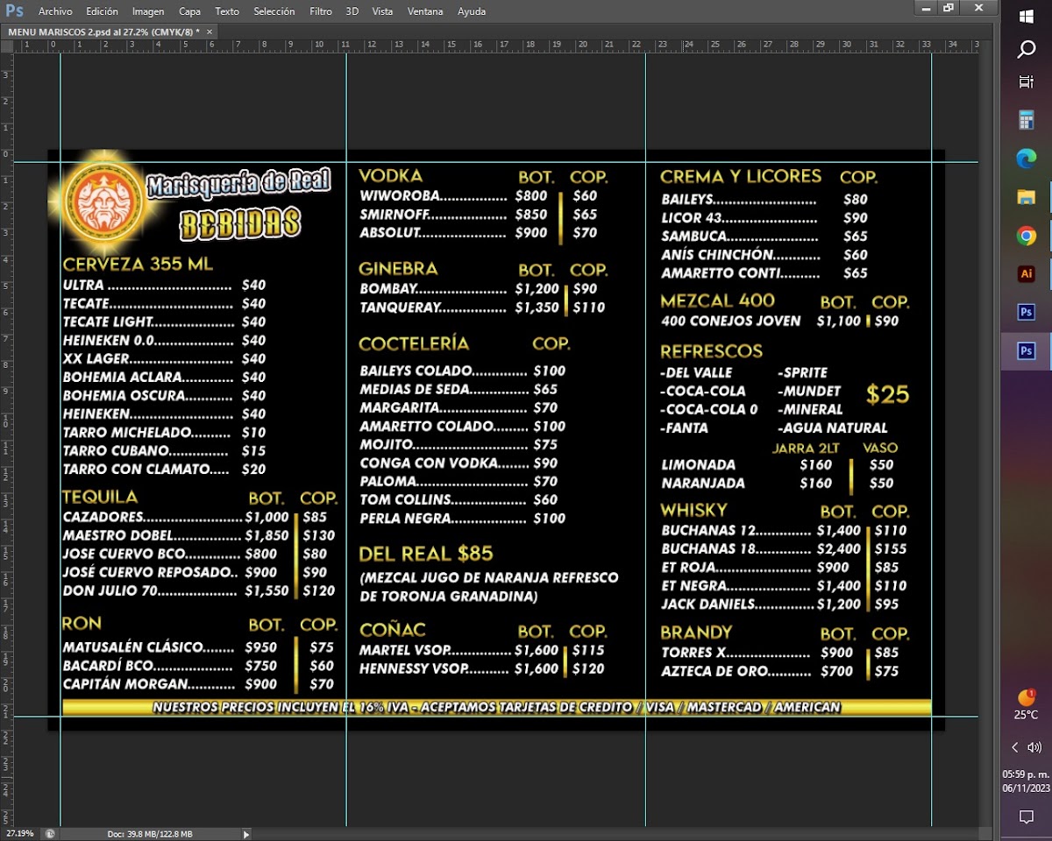
Task: Click the non-highlighted Photoshop taskbar icon
Action: coord(1027,313)
